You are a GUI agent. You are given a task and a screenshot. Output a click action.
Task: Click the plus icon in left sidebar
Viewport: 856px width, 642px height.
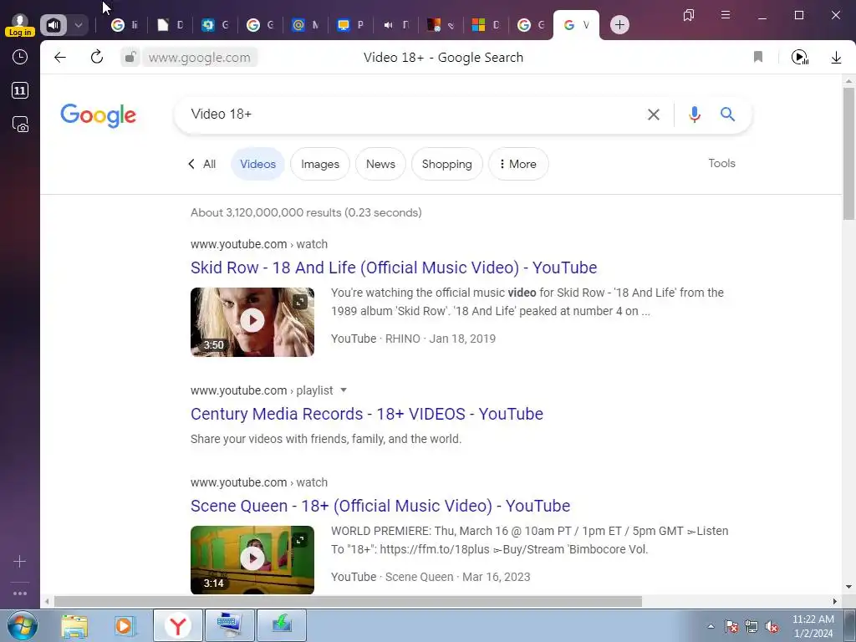coord(20,561)
